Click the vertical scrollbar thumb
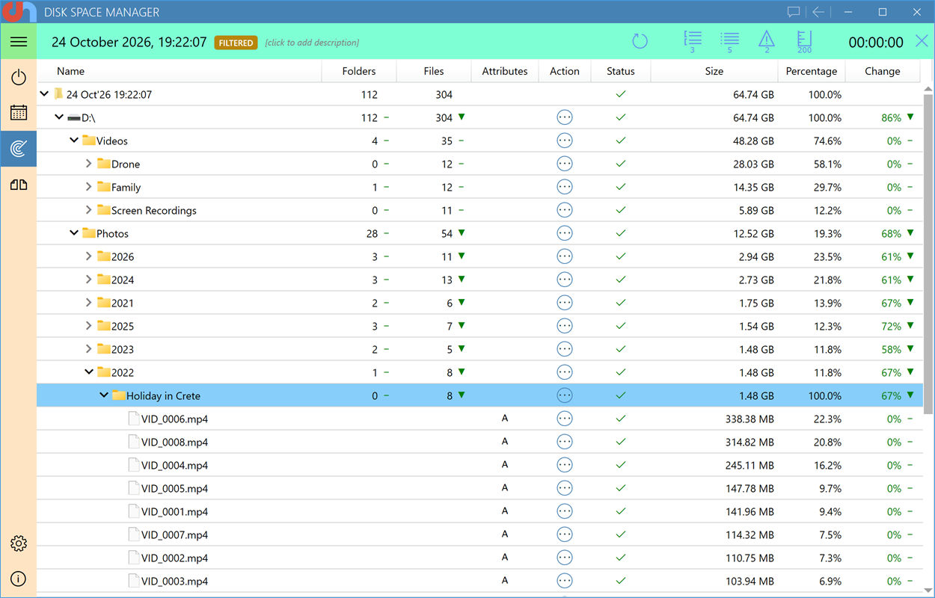Image resolution: width=935 pixels, height=598 pixels. coord(928,254)
